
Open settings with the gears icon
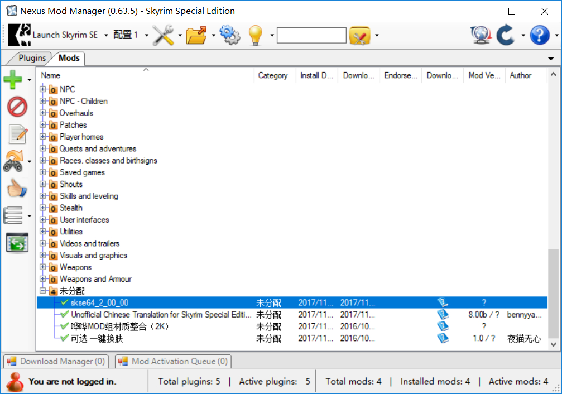[x=230, y=35]
